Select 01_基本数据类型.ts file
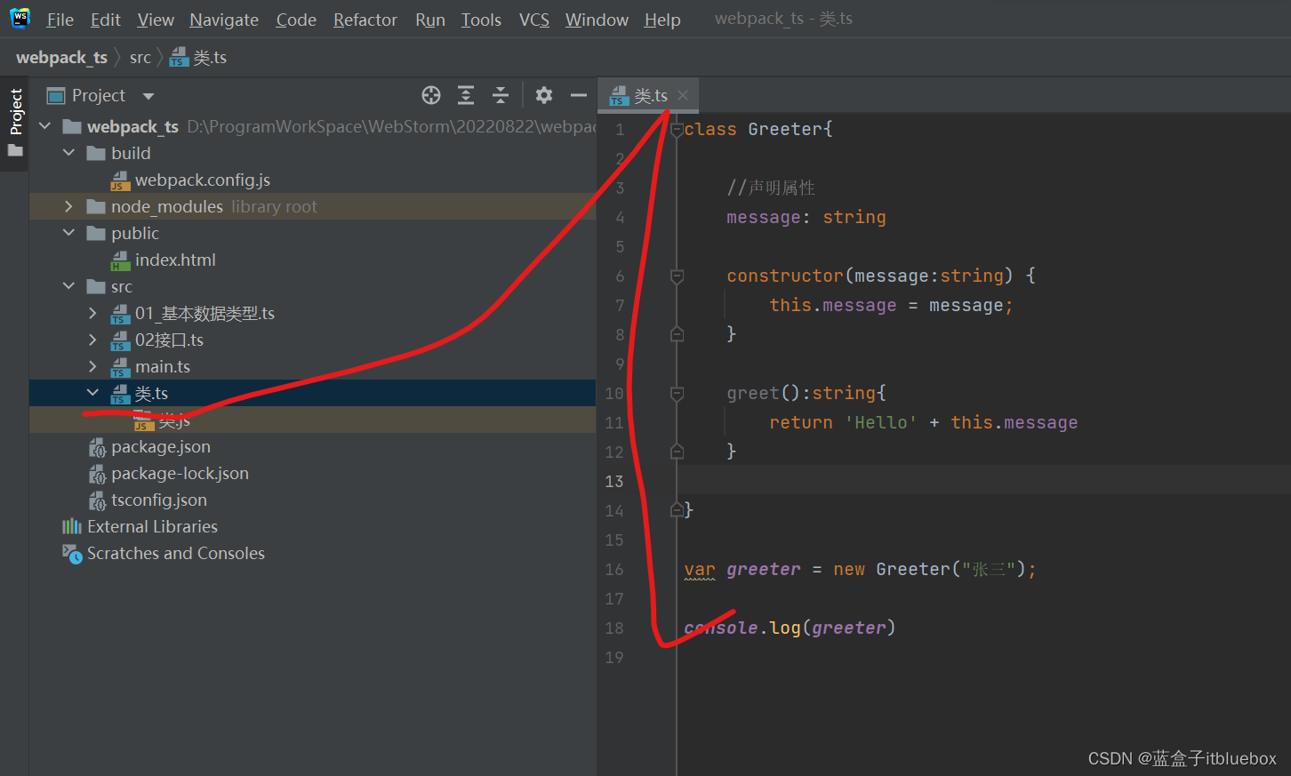The image size is (1291, 776). coord(204,314)
